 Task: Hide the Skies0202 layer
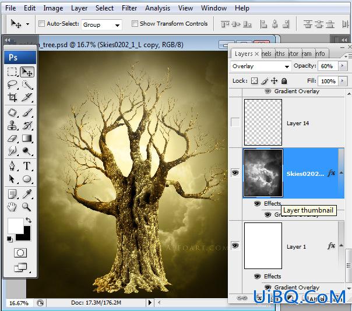[x=235, y=173]
